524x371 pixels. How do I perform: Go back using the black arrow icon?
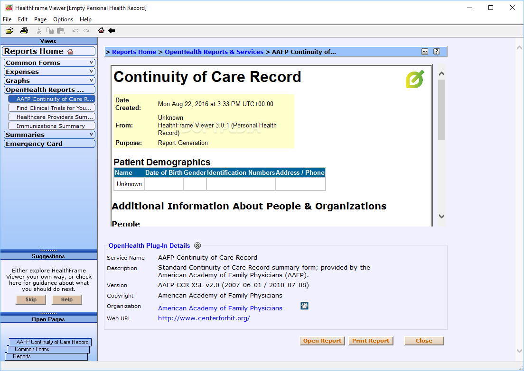tap(112, 30)
